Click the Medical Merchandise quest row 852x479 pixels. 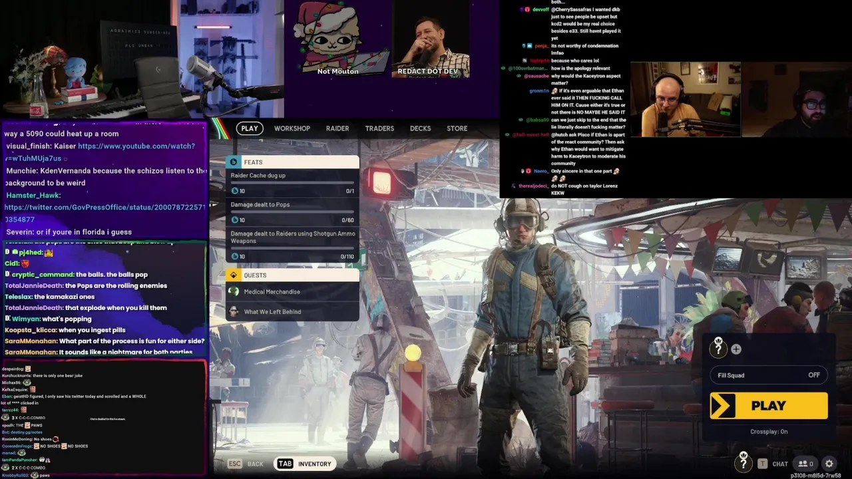[x=292, y=291]
